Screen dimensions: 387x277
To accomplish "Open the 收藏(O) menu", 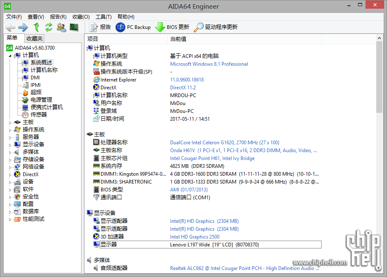I will [81, 17].
